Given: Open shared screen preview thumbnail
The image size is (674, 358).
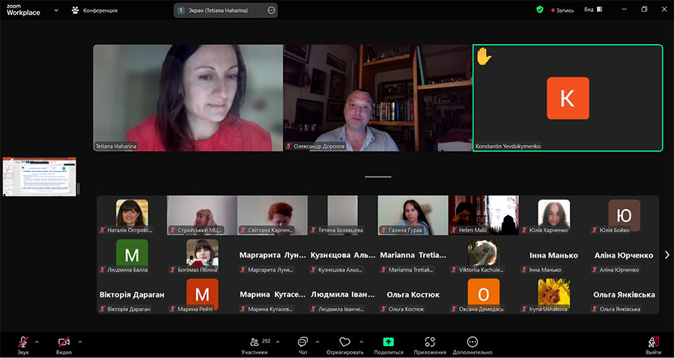Looking at the screenshot, I should 39,176.
